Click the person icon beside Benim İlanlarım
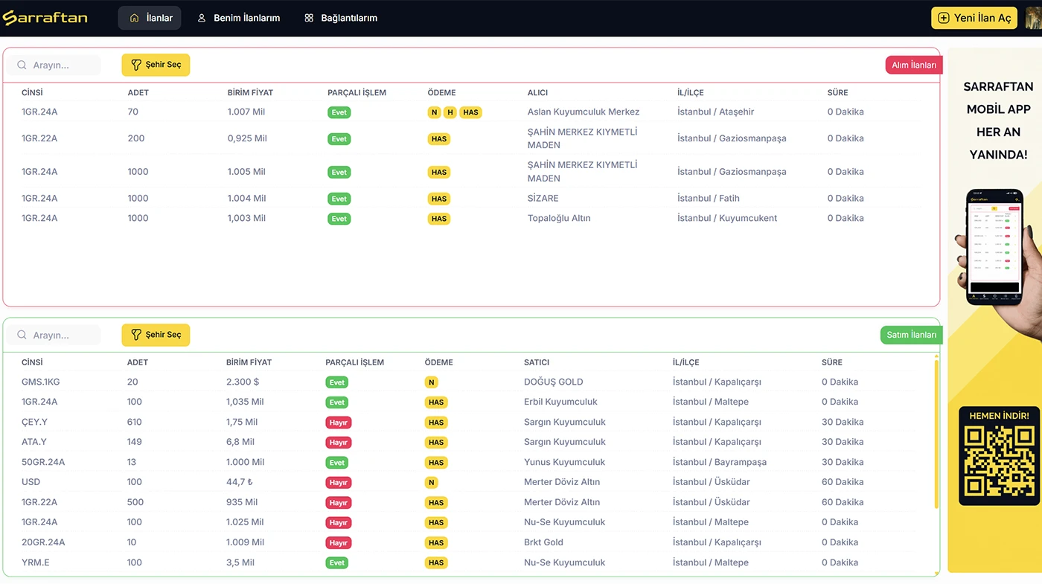Image resolution: width=1042 pixels, height=584 pixels. click(x=201, y=18)
